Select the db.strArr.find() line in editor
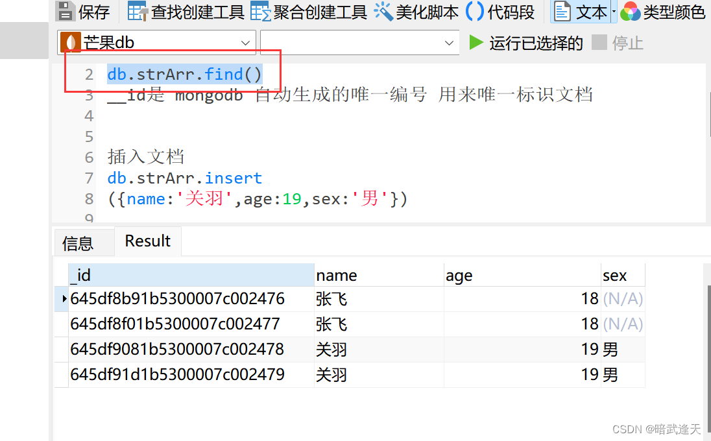711x441 pixels. (184, 74)
